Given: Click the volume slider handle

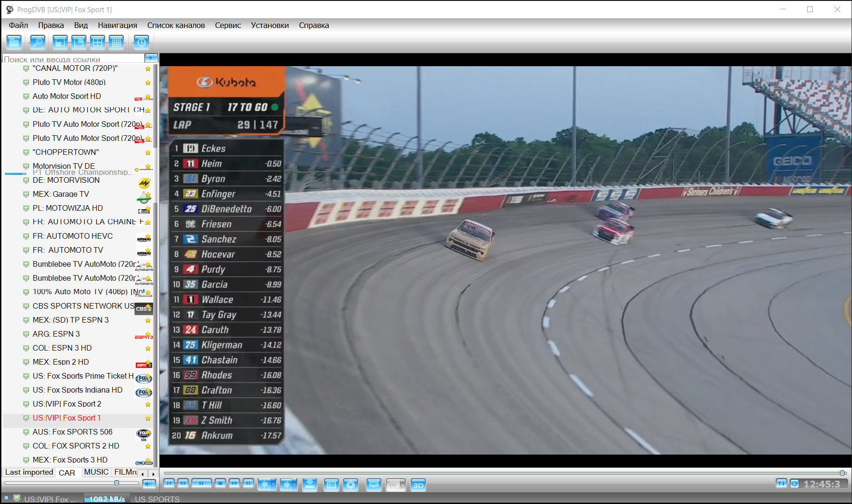Looking at the screenshot, I should [x=117, y=483].
